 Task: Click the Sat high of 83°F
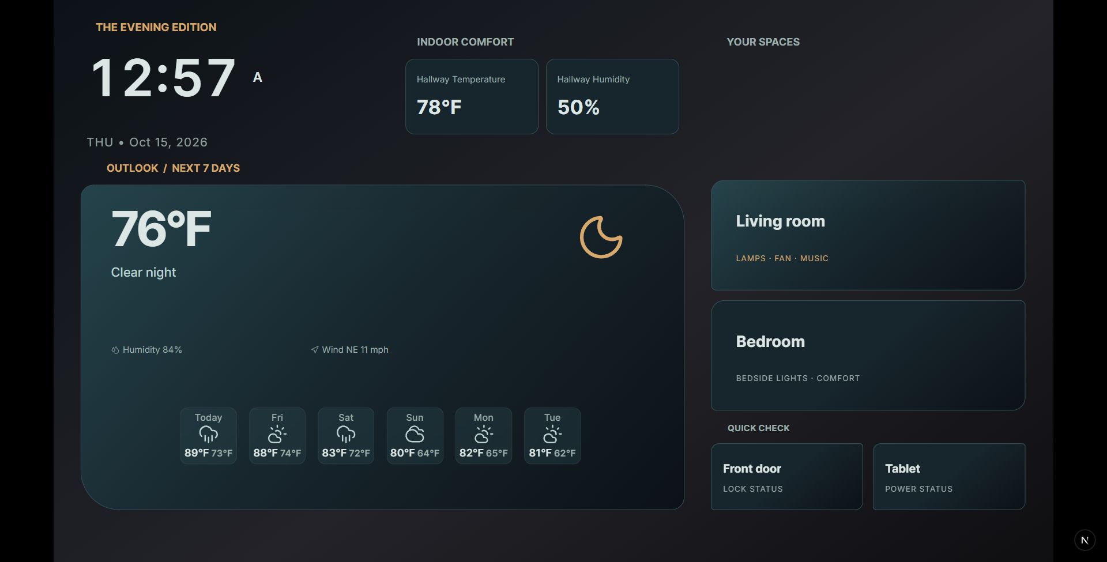click(334, 453)
